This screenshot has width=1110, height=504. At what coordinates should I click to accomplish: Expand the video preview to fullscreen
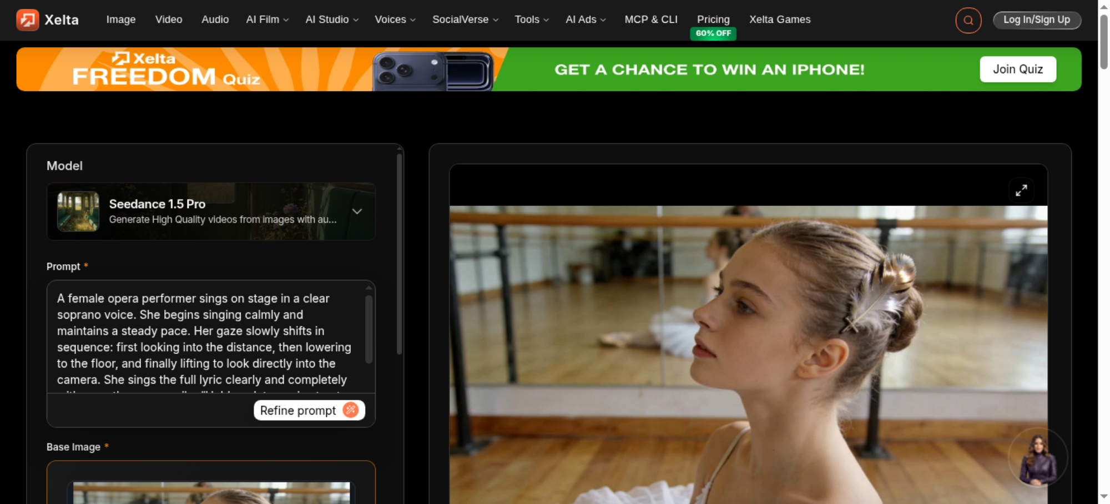click(1021, 190)
